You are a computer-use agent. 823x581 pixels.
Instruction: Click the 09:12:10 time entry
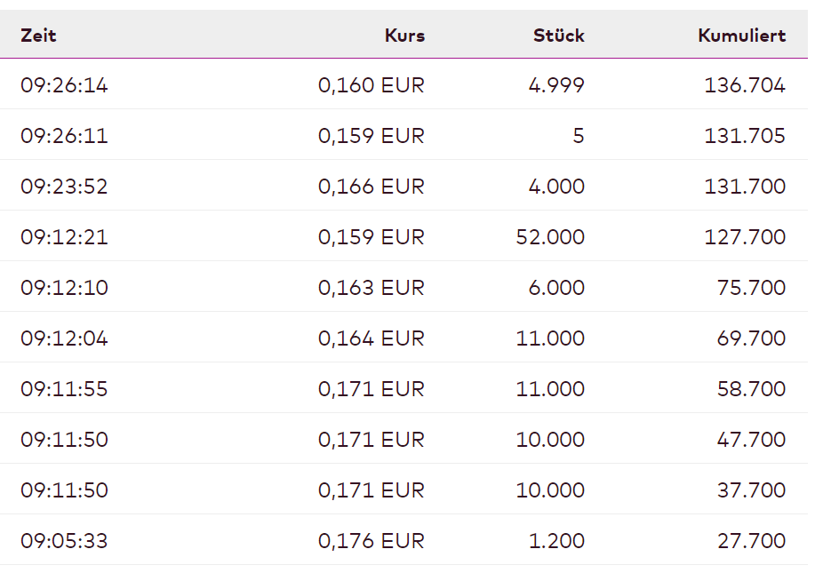point(64,288)
